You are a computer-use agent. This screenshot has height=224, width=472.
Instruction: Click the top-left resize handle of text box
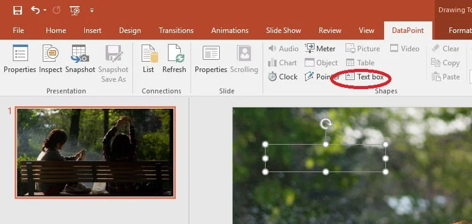265,145
